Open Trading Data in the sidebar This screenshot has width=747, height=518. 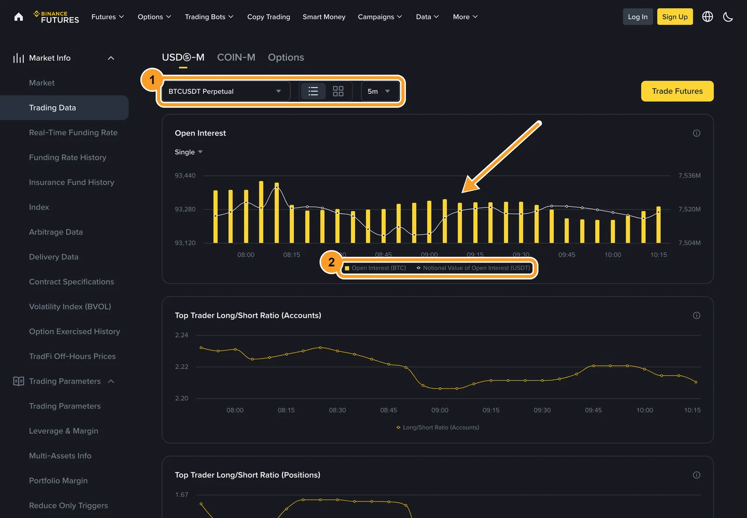64,108
